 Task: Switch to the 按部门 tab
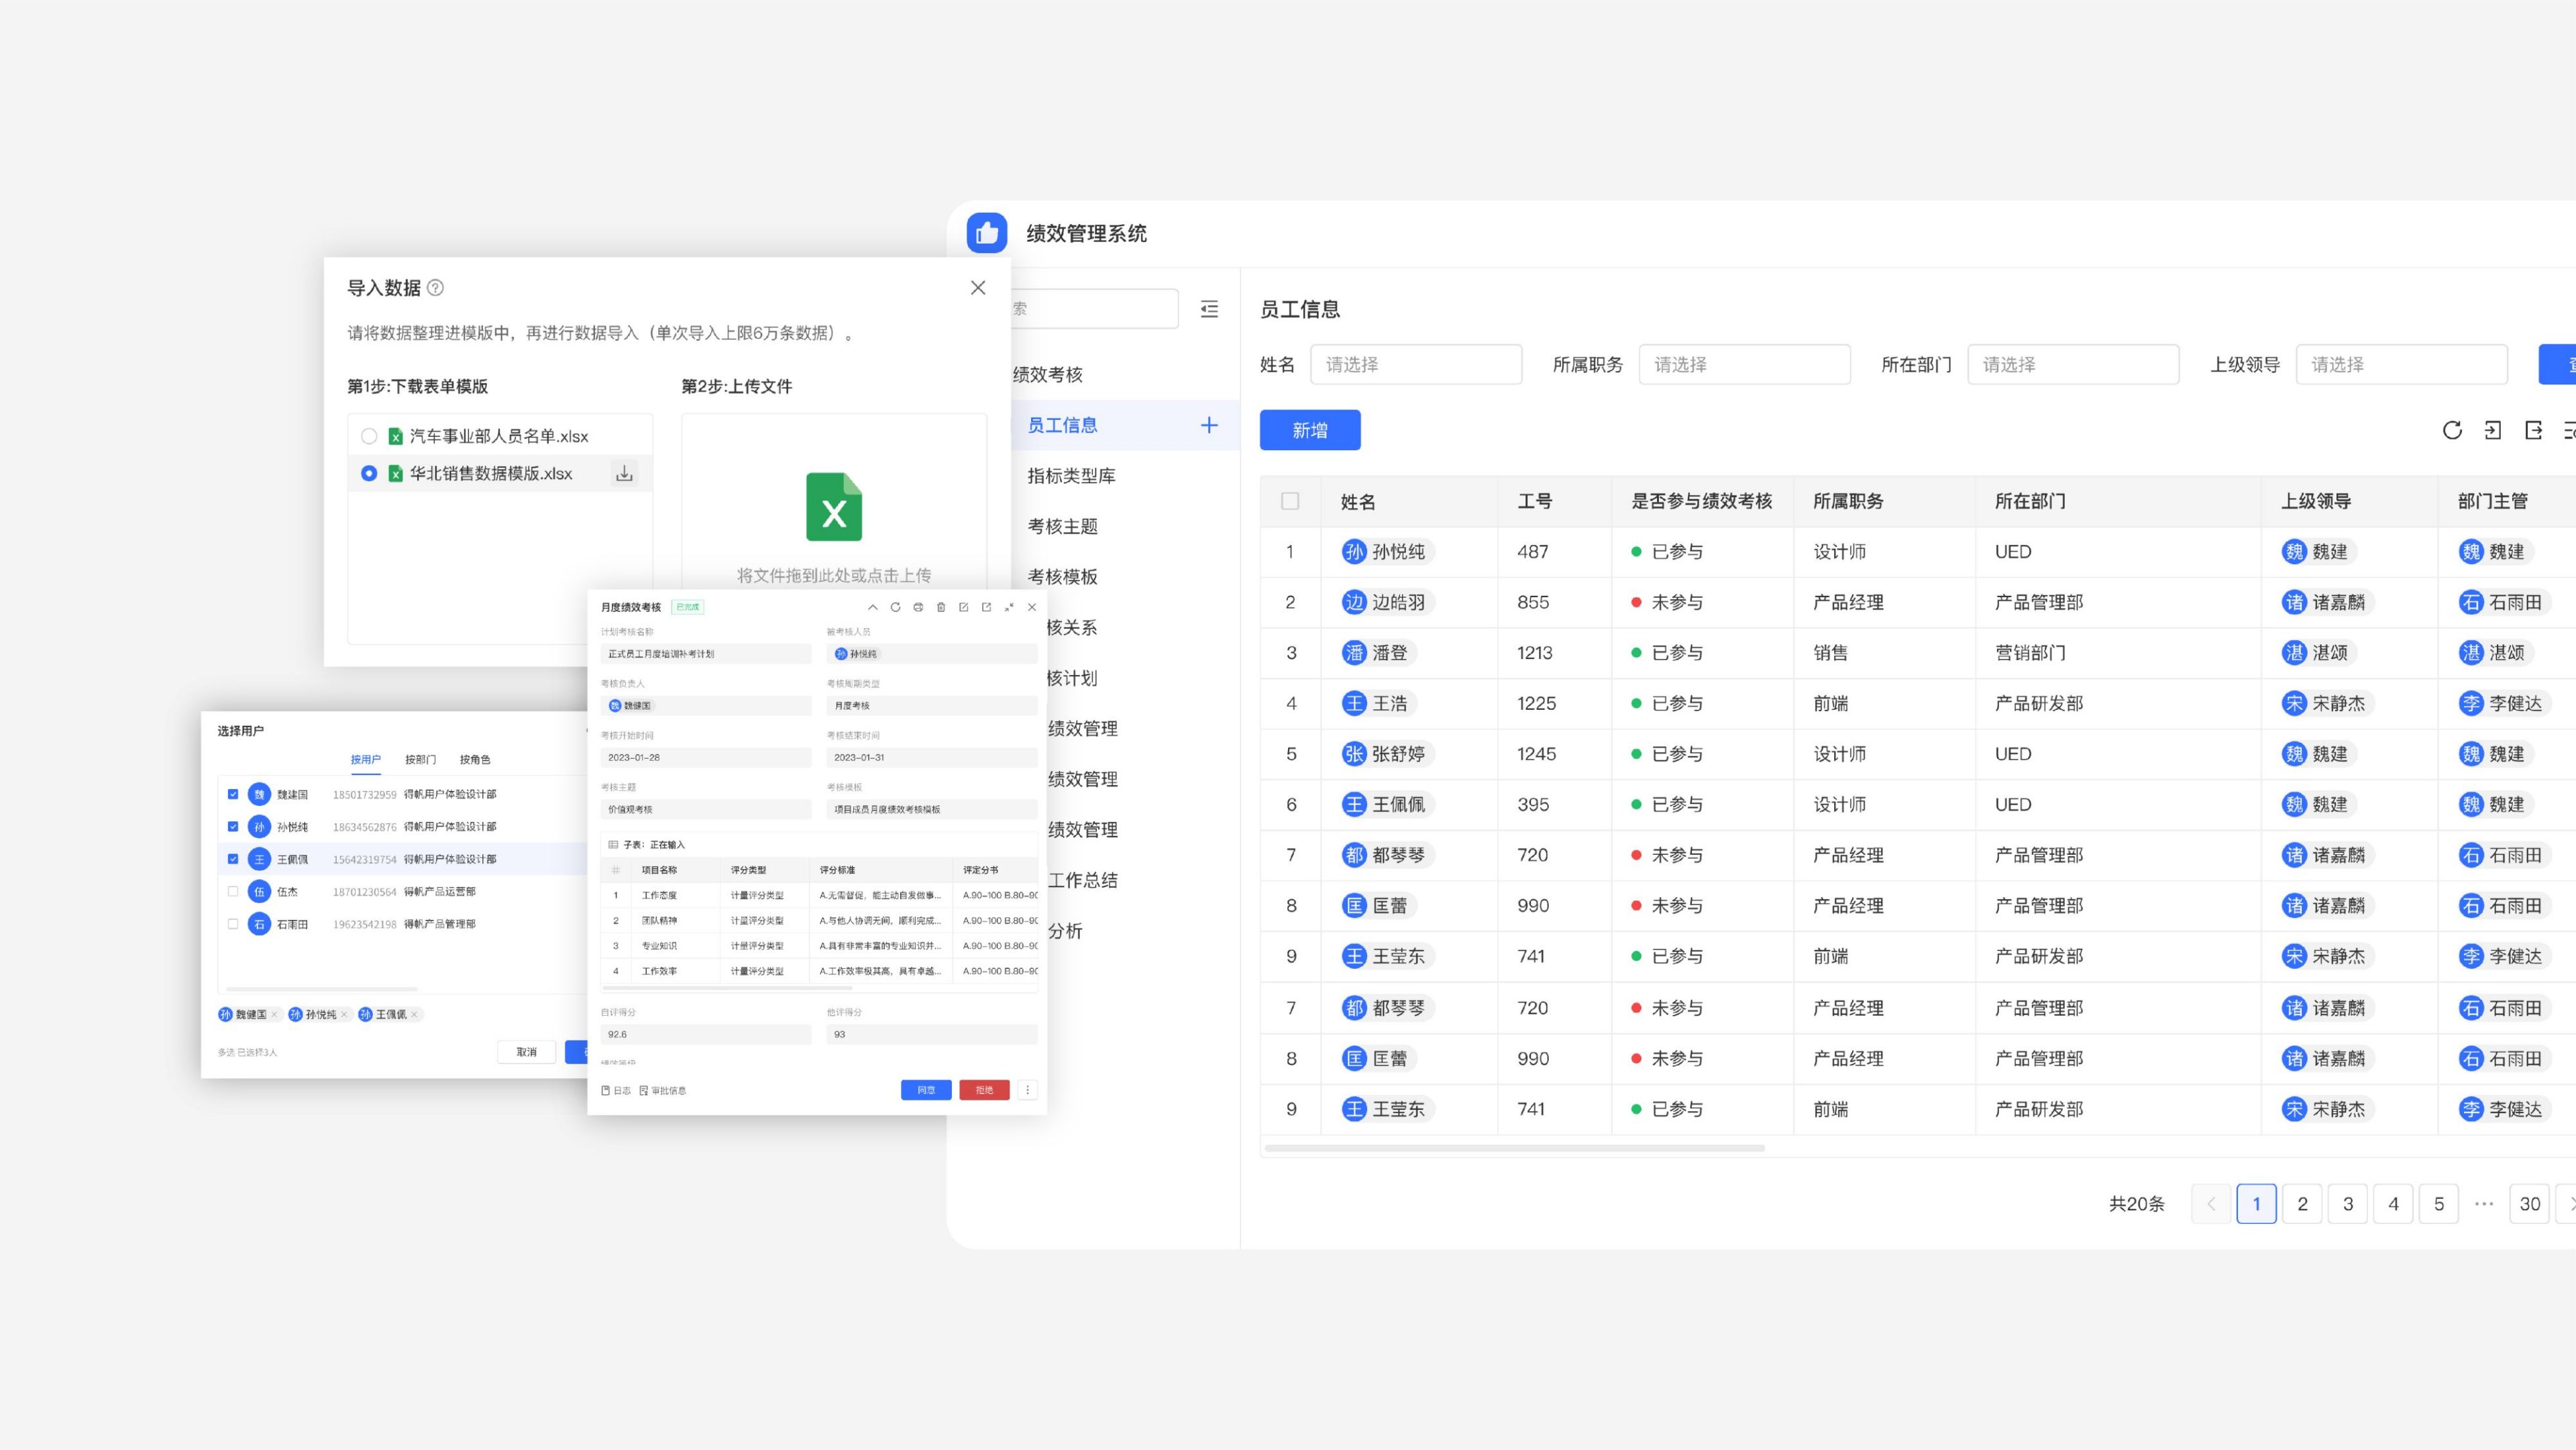point(420,760)
